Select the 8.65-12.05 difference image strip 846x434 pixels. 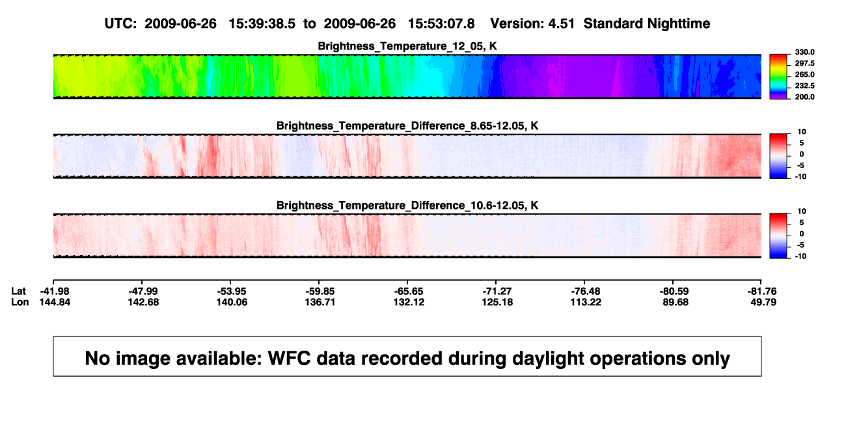407,156
